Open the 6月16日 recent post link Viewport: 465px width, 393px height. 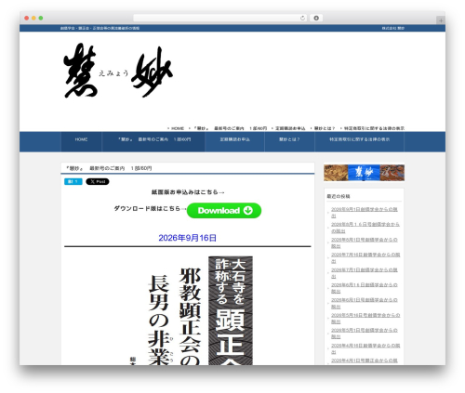364,288
